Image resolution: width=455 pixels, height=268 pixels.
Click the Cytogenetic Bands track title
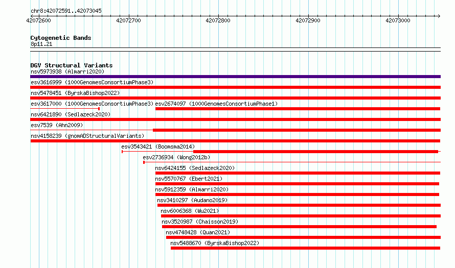coord(61,38)
